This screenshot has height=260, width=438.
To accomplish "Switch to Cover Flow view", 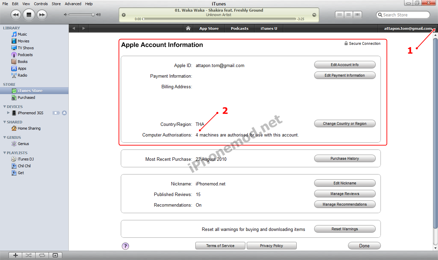I will coord(358,15).
